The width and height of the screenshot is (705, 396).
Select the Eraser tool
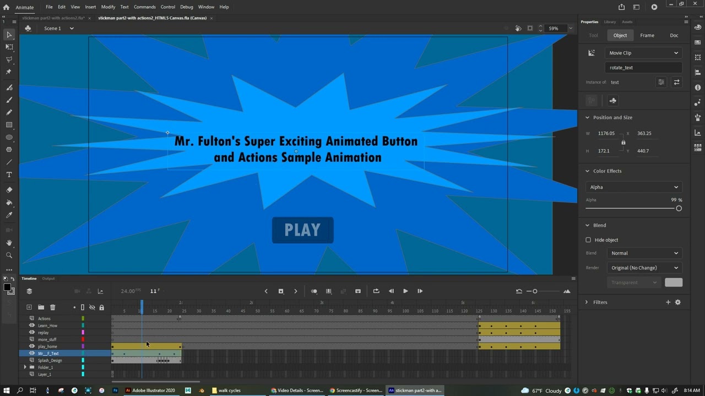(9, 190)
